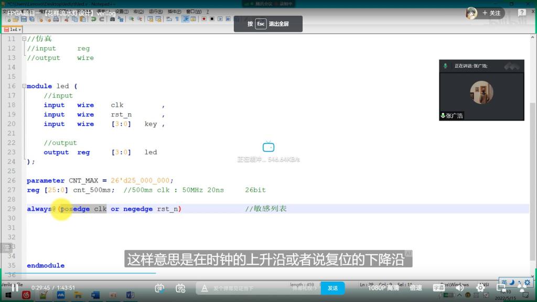
Task: Mute the video volume icon
Action: [x=460, y=288]
